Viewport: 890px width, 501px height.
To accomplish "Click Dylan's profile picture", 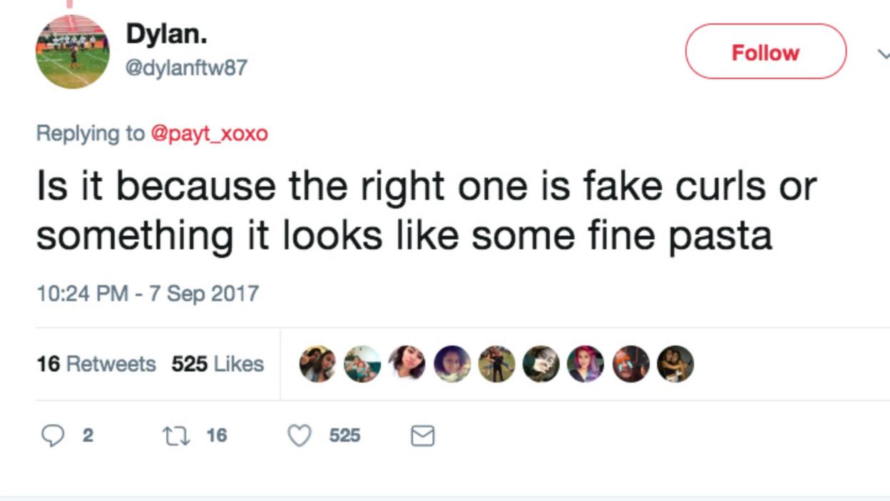I will (x=73, y=49).
